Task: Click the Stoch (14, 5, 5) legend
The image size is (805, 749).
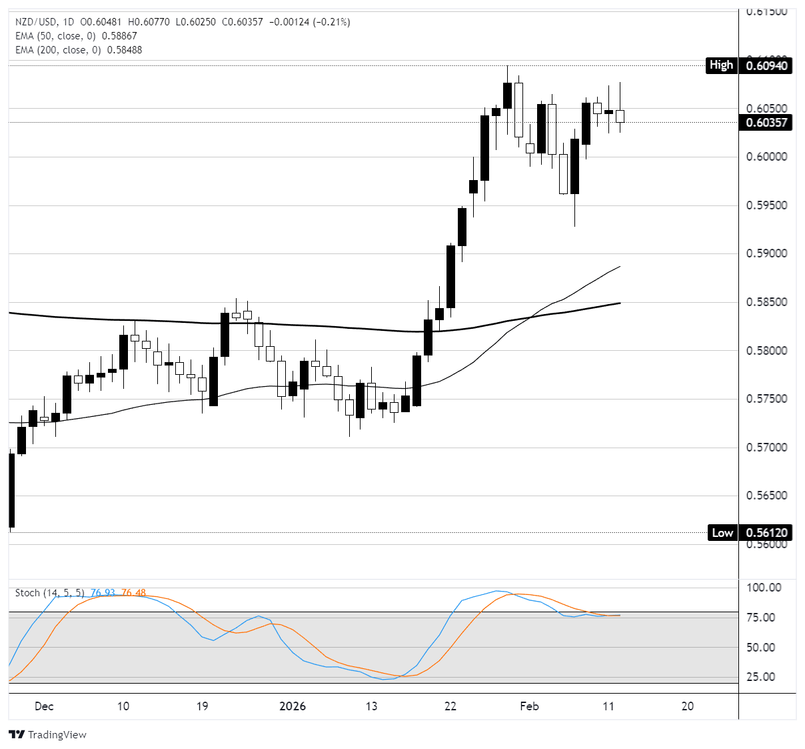Action: [x=50, y=593]
